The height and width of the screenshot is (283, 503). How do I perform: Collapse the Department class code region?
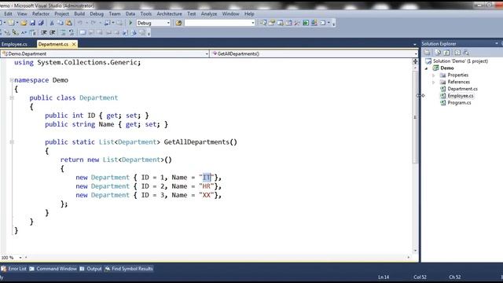click(x=12, y=97)
